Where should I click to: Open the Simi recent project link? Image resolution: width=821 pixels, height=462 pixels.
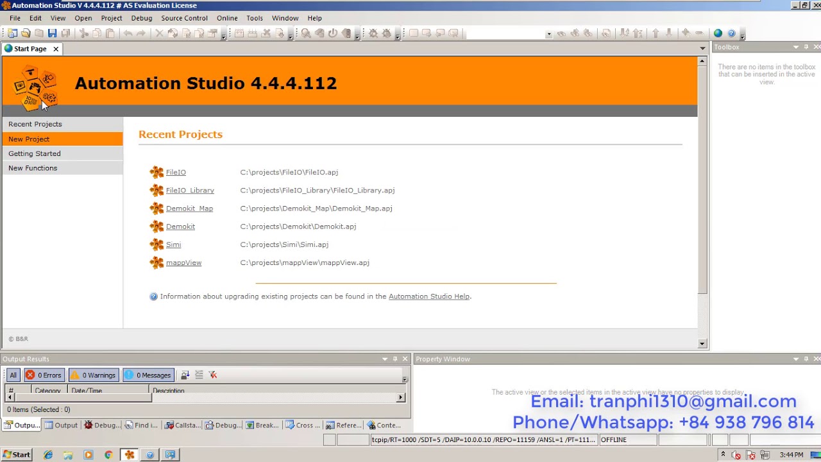(173, 244)
